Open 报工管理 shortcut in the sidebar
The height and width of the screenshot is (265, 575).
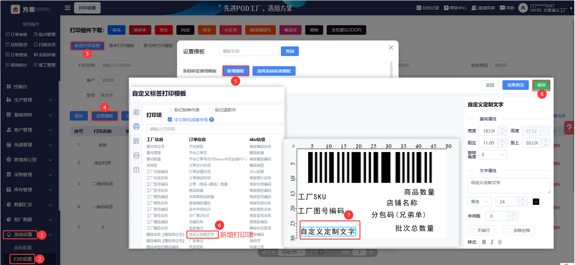[45, 65]
